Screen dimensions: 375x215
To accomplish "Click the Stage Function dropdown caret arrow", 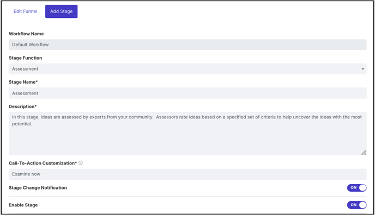I will tap(362, 69).
